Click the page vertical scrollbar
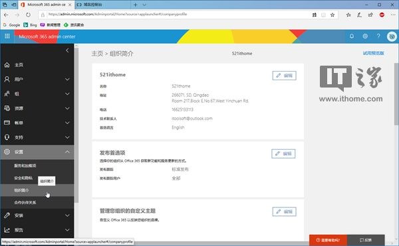Viewport: 399px width, 246px height. (x=396, y=94)
